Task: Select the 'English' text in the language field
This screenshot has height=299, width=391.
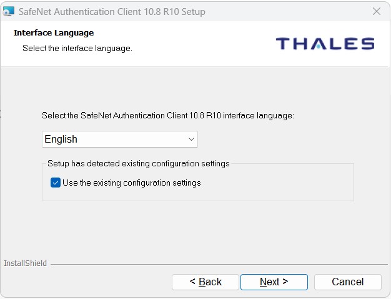Action: tap(61, 139)
